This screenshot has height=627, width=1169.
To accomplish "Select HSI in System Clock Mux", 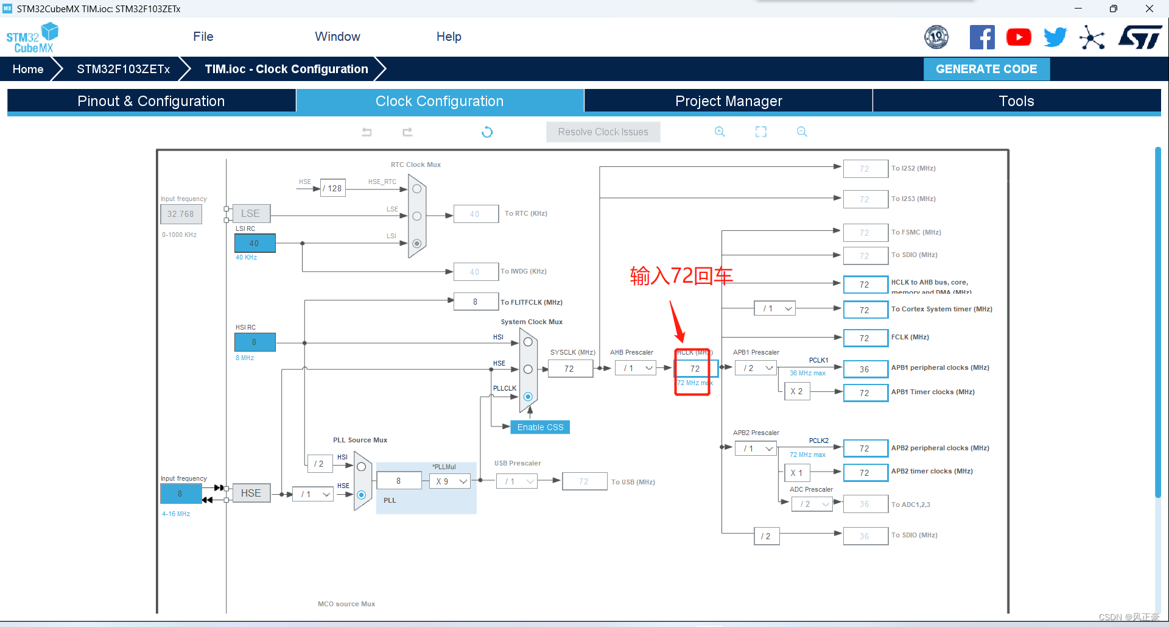I will [528, 342].
